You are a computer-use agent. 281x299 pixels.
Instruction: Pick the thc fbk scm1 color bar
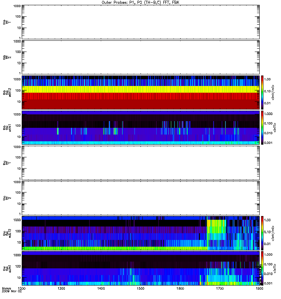262,268
